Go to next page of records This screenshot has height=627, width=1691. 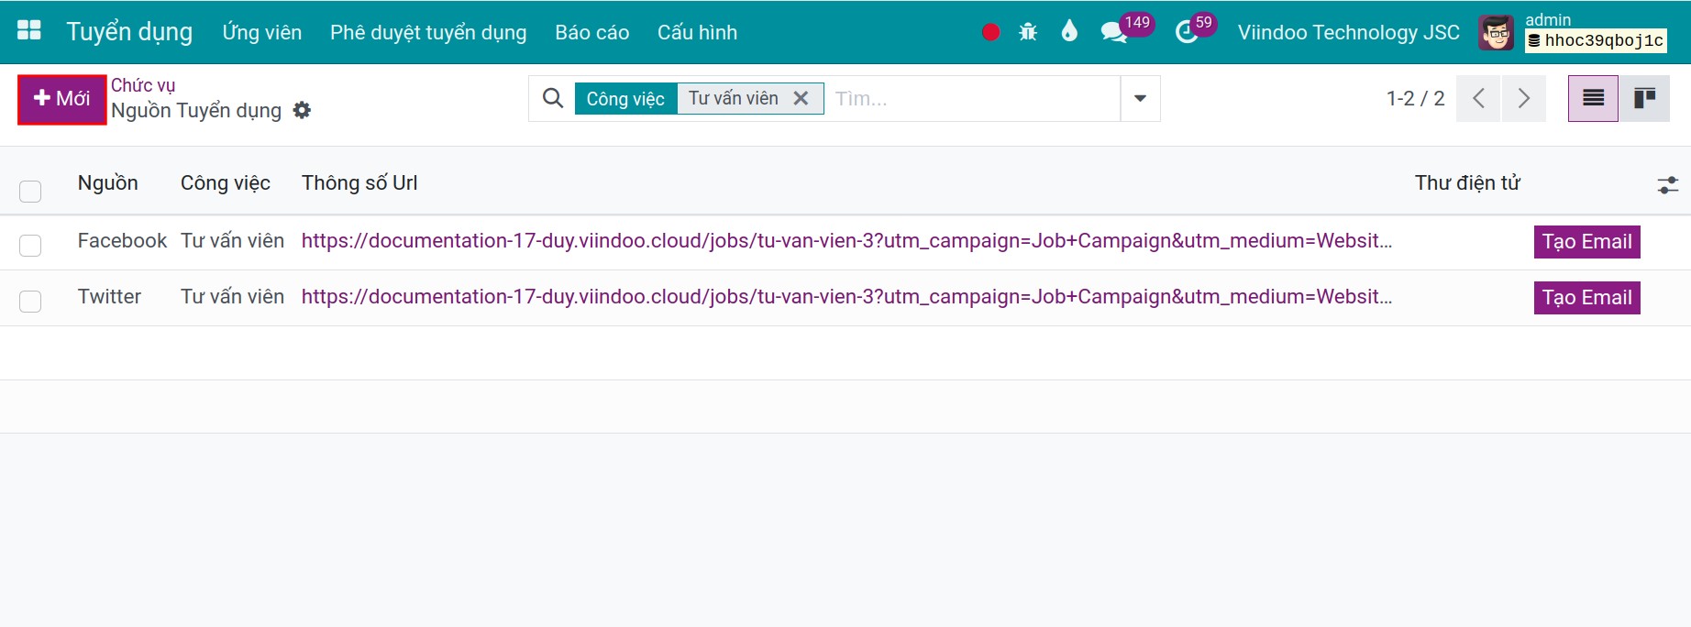pyautogui.click(x=1523, y=98)
